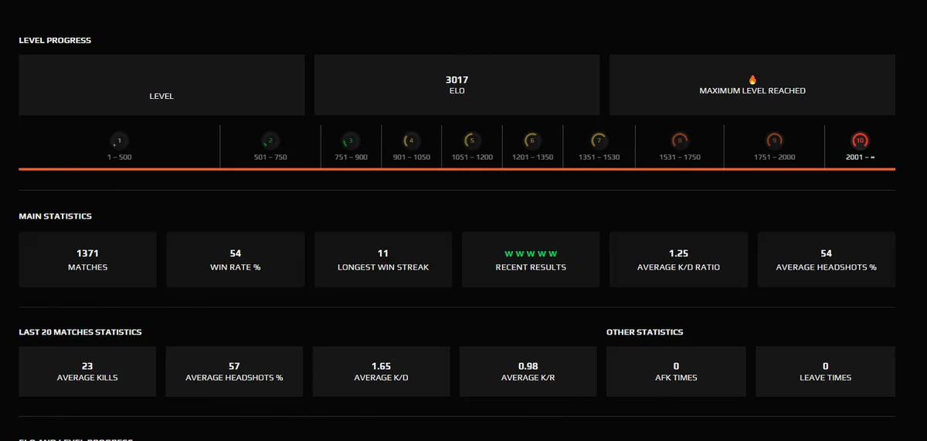927x441 pixels.
Task: Click the Win Rate % stat card
Action: coord(236,260)
